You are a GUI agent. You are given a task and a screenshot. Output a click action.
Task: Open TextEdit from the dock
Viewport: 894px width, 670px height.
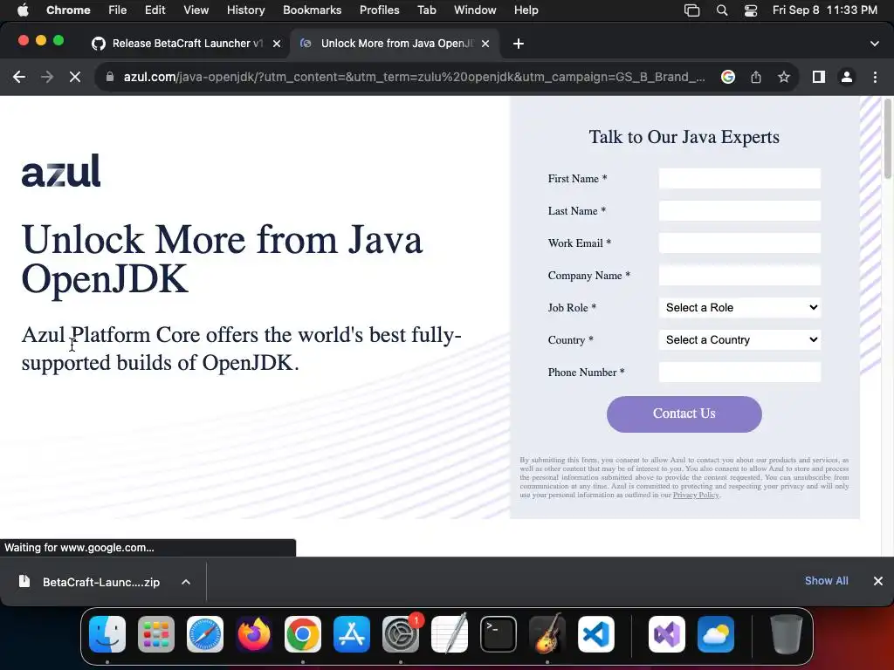pos(450,634)
